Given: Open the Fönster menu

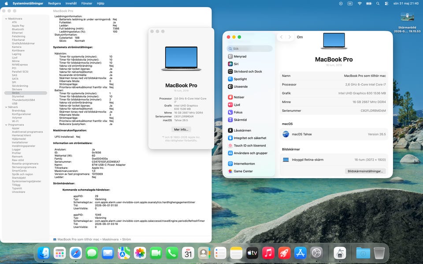Looking at the screenshot, I should click(87, 4).
